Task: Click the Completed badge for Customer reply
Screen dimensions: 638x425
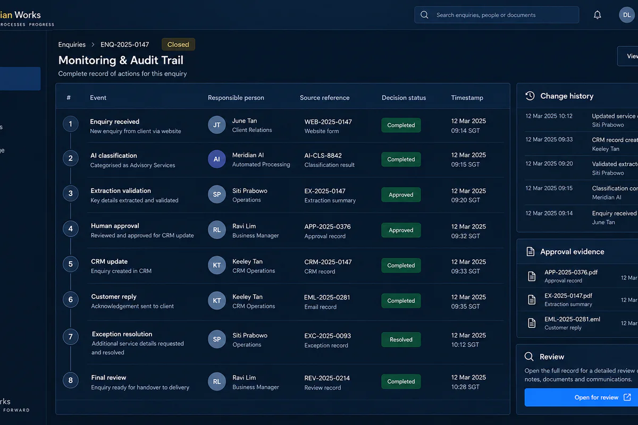Action: pos(401,301)
